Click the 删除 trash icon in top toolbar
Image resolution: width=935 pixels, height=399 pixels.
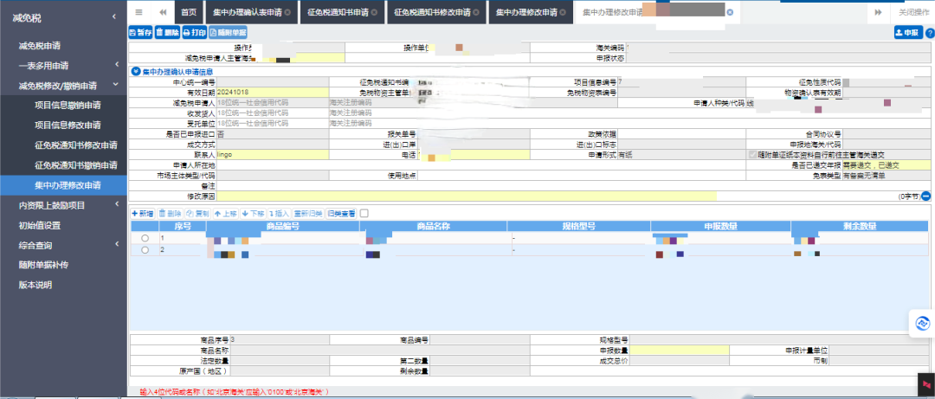[x=167, y=32]
